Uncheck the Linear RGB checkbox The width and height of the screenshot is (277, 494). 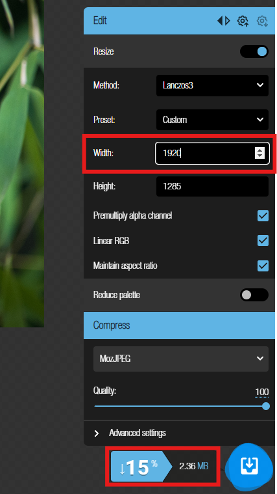pos(263,241)
